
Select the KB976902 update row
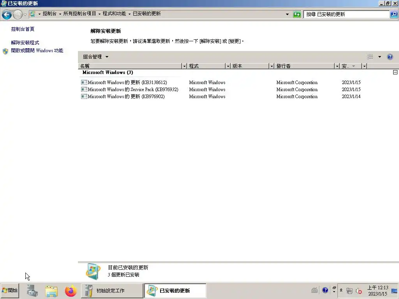221,97
